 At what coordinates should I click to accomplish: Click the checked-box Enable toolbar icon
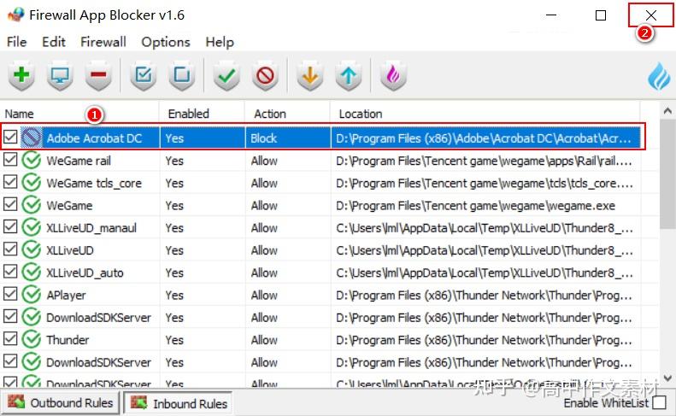click(143, 75)
